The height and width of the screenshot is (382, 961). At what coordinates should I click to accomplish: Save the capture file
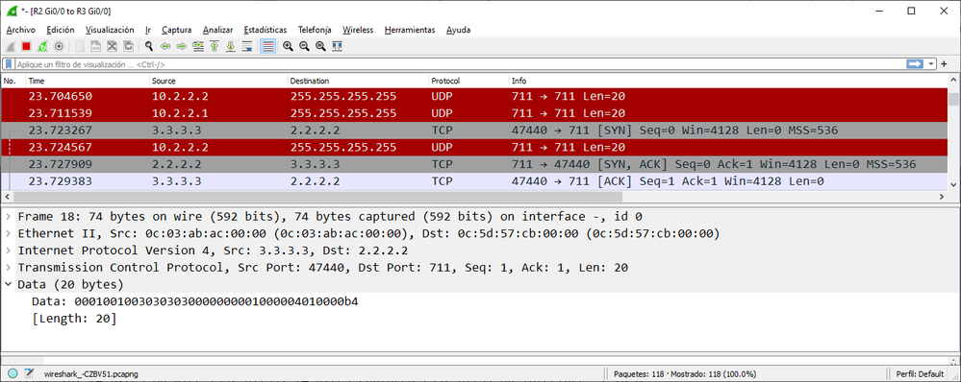click(96, 46)
